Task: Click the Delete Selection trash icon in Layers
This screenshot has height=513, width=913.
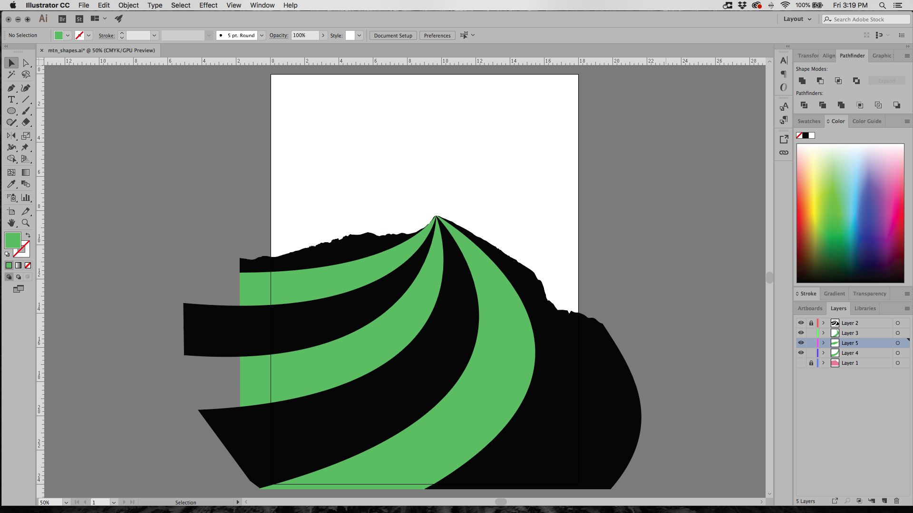Action: coord(896,501)
